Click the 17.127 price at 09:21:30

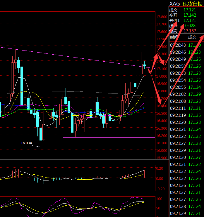click(194, 157)
